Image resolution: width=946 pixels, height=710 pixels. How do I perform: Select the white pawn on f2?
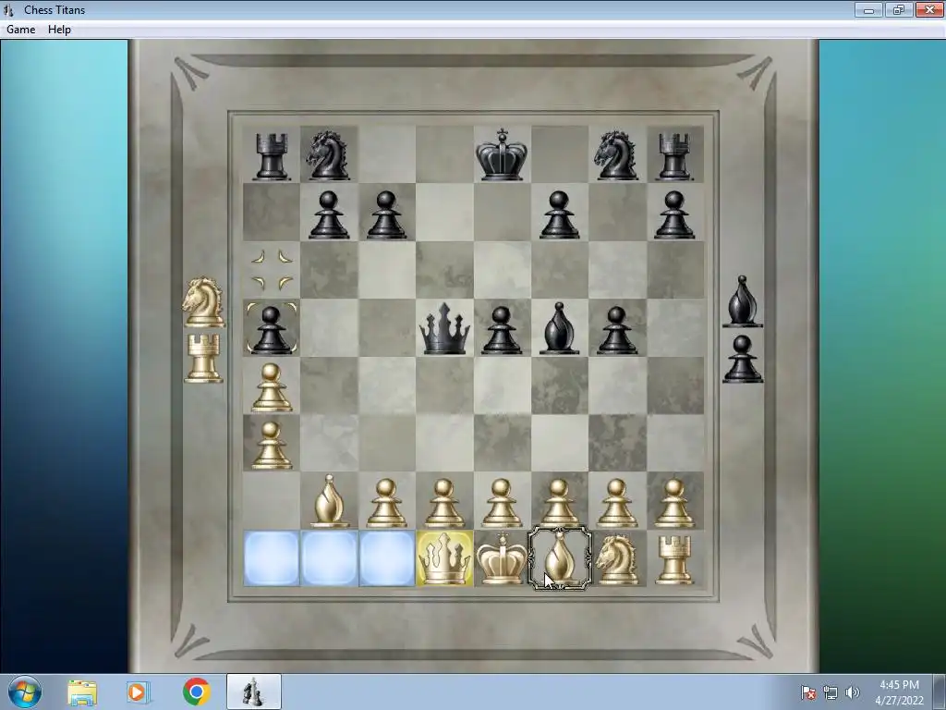(559, 503)
